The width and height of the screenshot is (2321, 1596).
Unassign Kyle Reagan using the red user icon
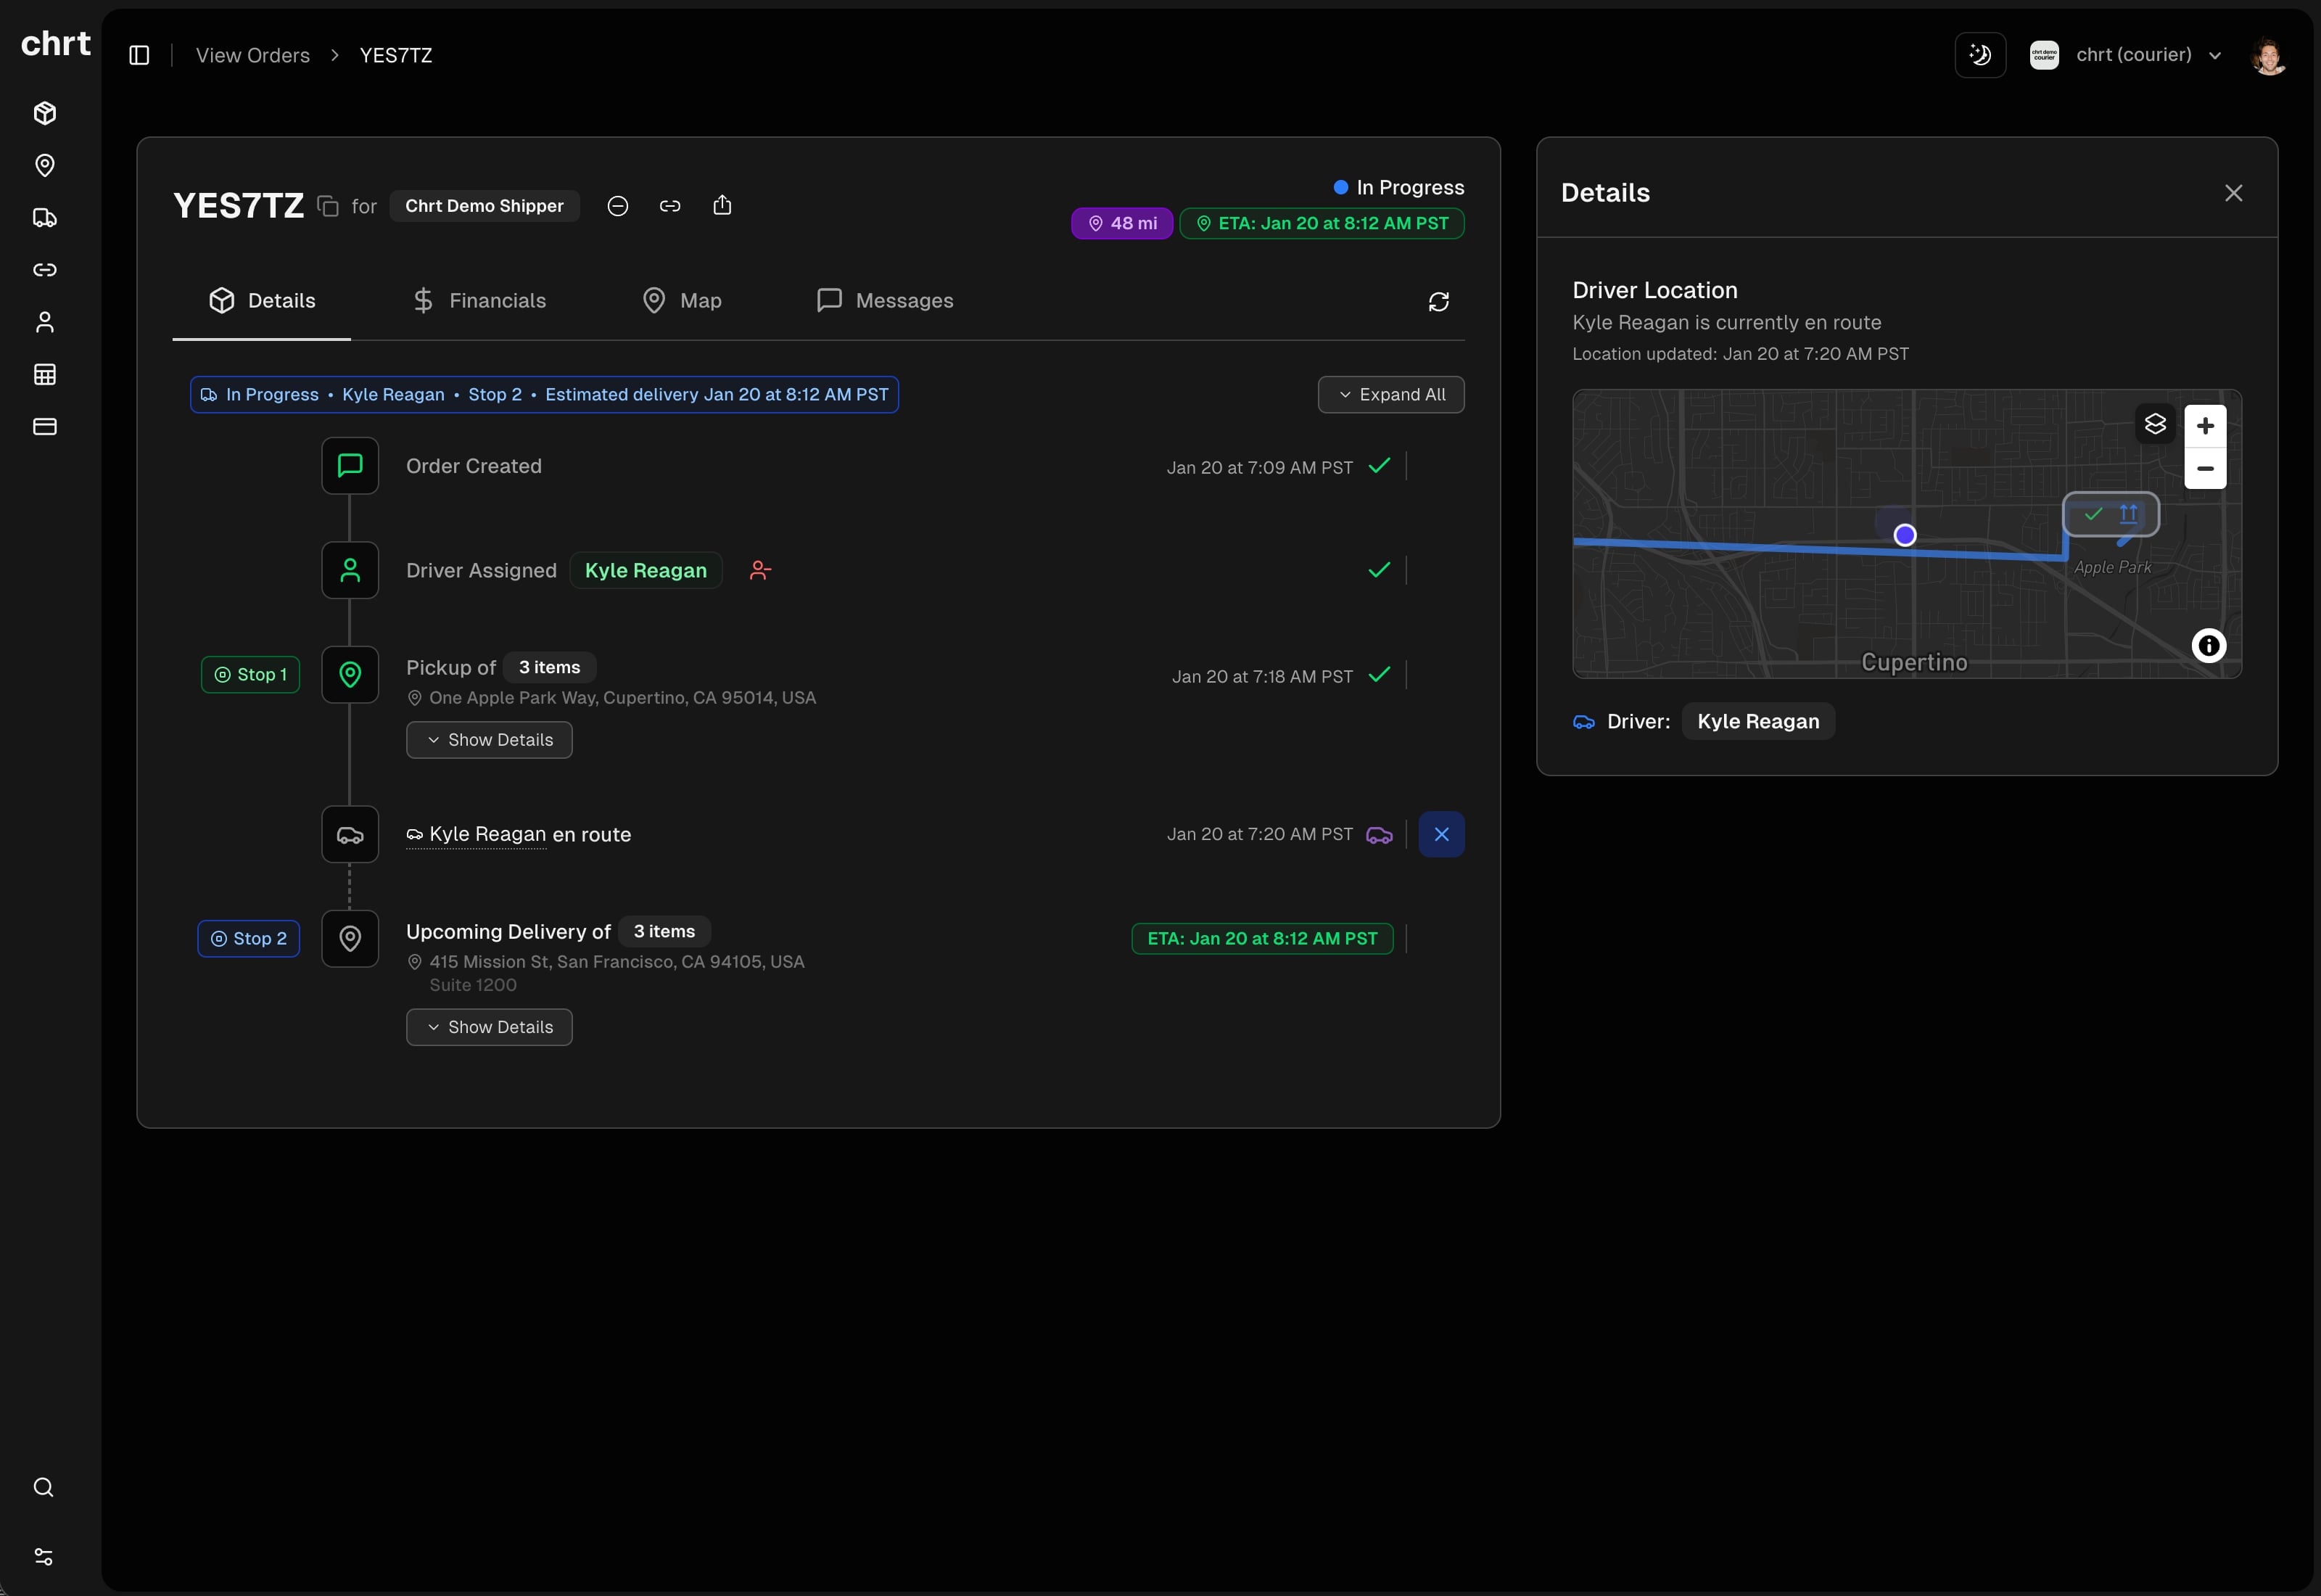(x=761, y=570)
